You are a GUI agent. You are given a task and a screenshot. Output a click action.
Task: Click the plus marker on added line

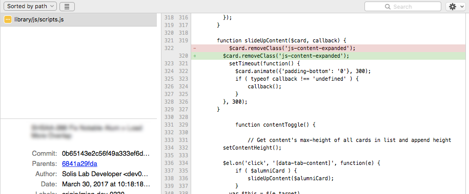point(195,56)
